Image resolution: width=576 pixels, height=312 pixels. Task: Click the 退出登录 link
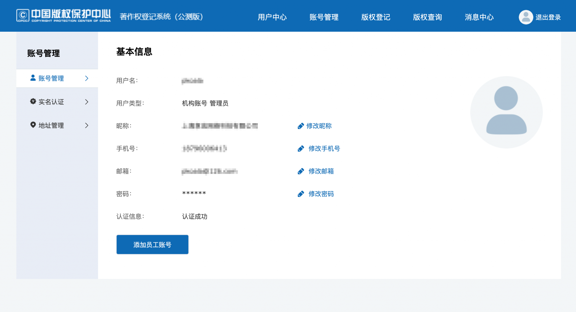tap(548, 17)
